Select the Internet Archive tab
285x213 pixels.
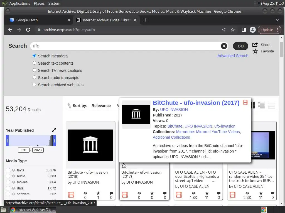(x=106, y=20)
